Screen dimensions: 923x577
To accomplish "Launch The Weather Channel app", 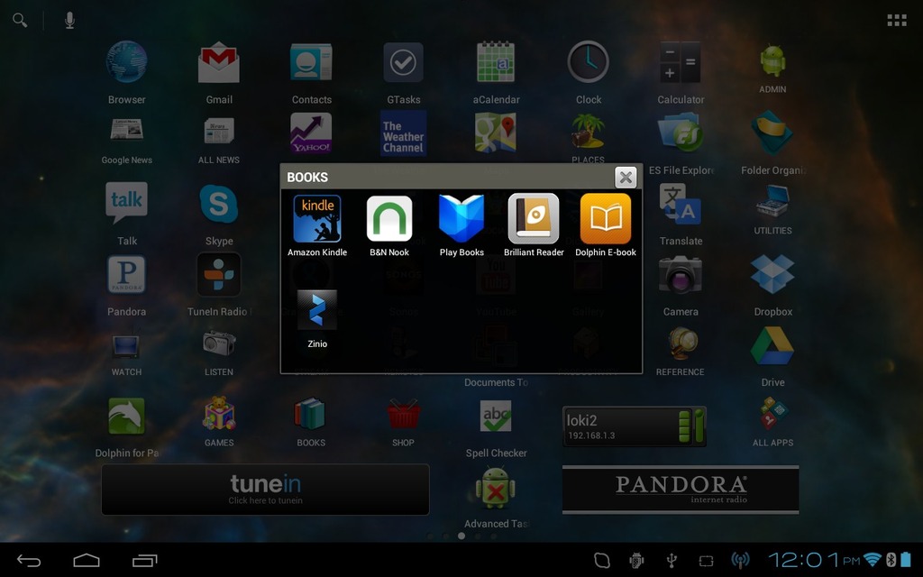I will tap(403, 133).
